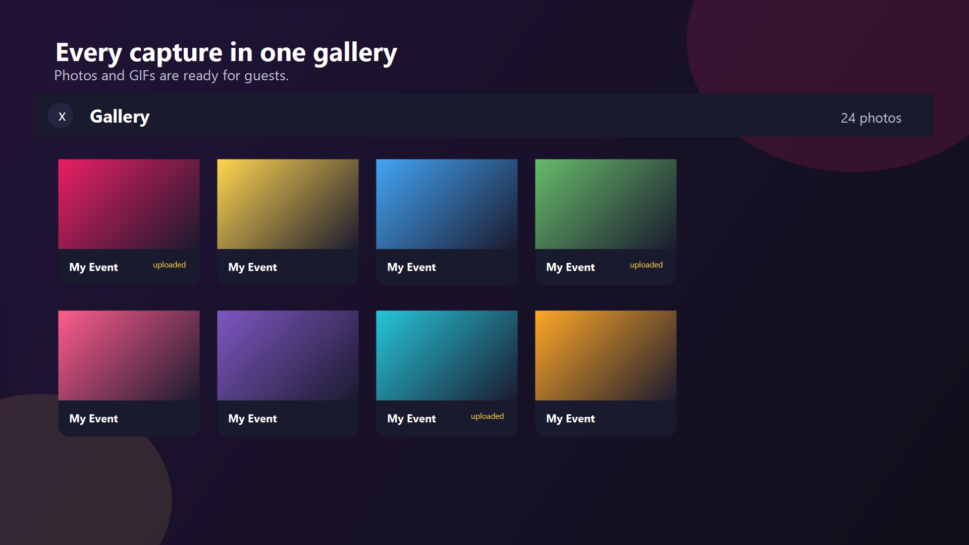Image resolution: width=969 pixels, height=545 pixels.
Task: Click the 24 photos count label
Action: click(871, 118)
